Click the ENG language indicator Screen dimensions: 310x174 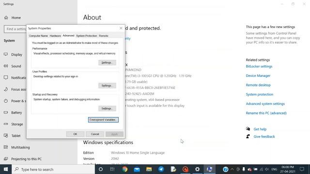pos(274,169)
